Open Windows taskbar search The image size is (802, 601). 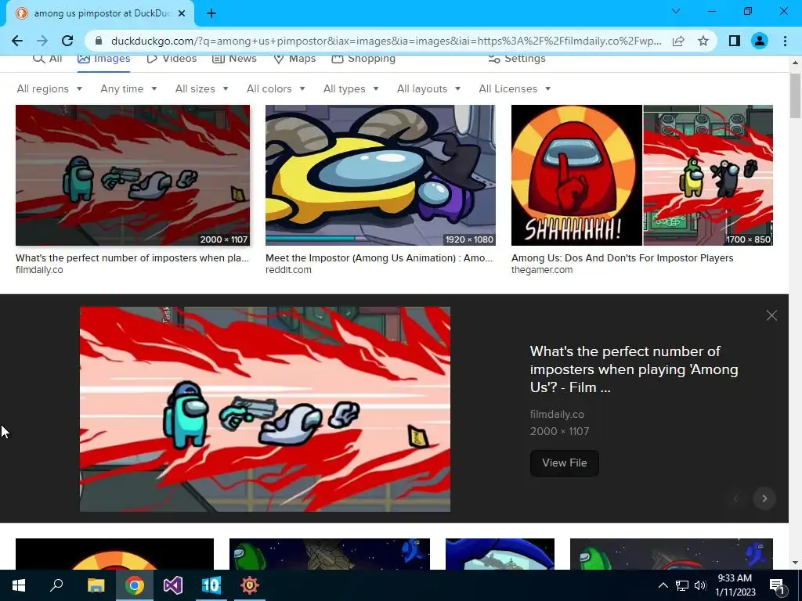pos(56,585)
